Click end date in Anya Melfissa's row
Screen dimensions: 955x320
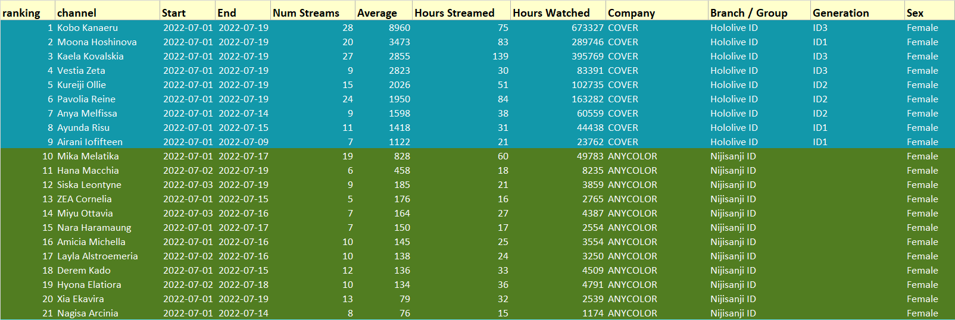tap(244, 113)
